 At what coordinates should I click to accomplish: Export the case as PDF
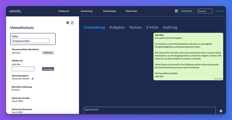[x=72, y=23]
